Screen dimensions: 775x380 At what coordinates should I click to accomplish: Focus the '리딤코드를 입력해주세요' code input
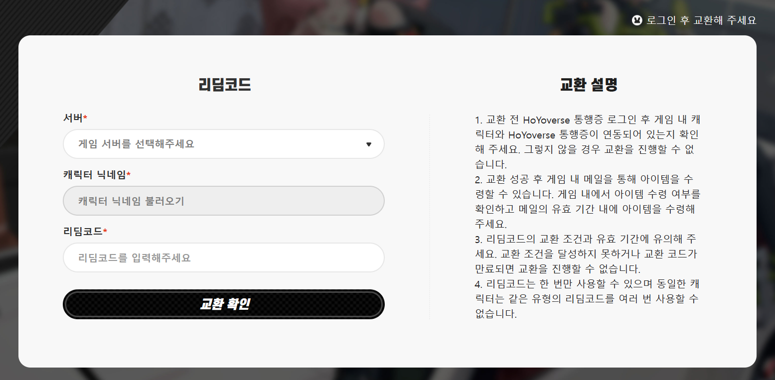pos(224,257)
